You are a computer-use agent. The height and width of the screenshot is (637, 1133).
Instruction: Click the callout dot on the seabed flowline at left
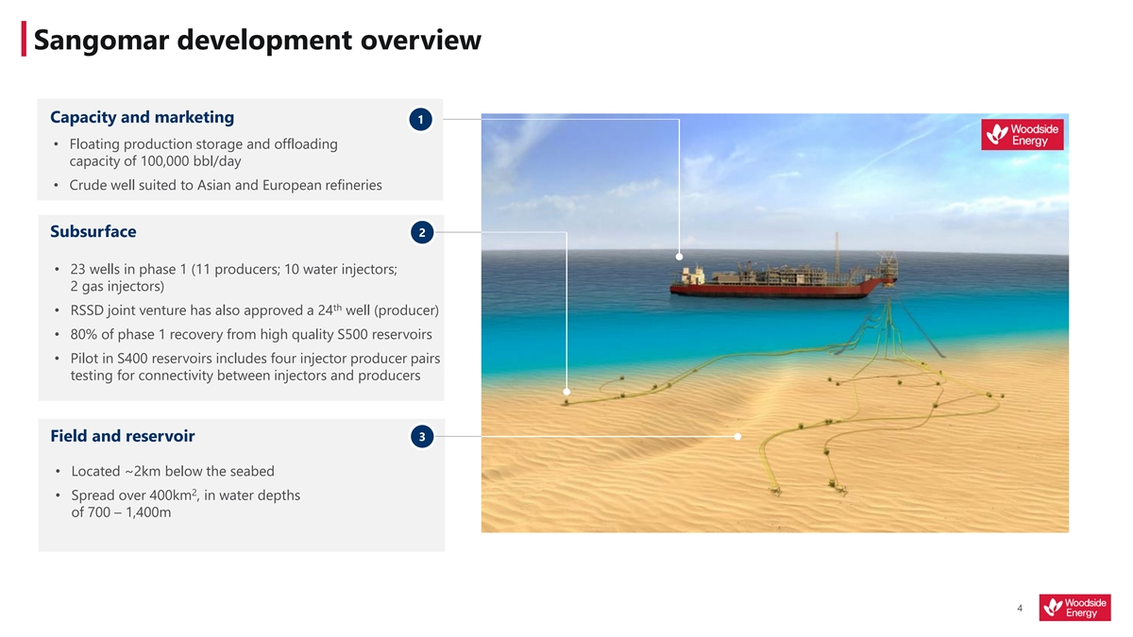click(x=566, y=392)
